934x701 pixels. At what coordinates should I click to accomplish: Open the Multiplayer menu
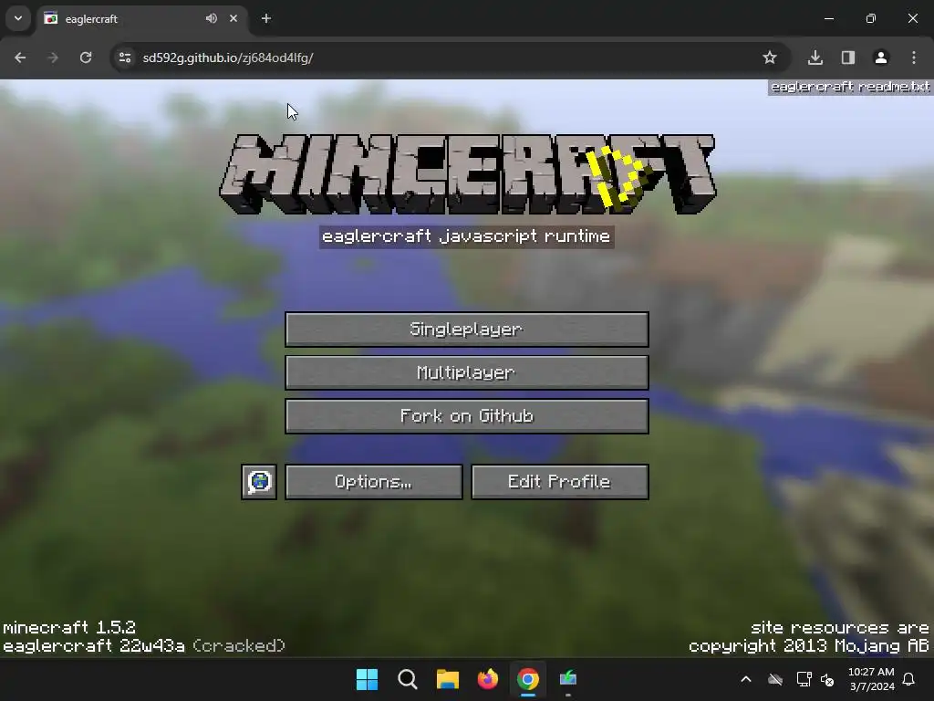click(x=466, y=372)
